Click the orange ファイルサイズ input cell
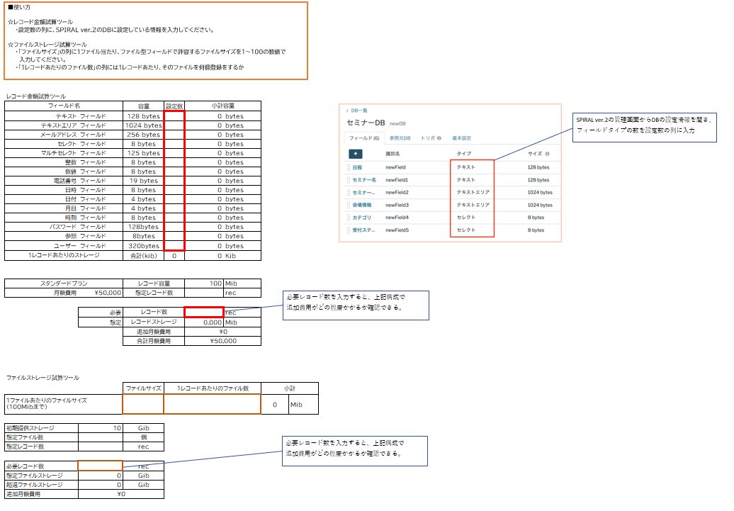This screenshot has height=511, width=734. (x=143, y=405)
